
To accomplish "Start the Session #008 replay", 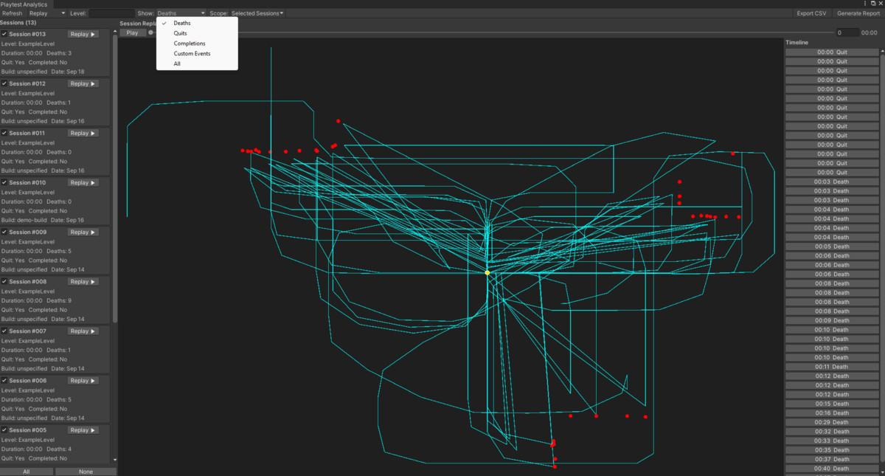I will [83, 281].
